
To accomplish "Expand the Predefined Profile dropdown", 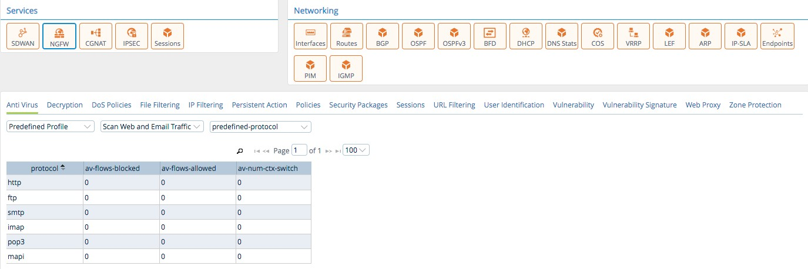I will (x=51, y=127).
